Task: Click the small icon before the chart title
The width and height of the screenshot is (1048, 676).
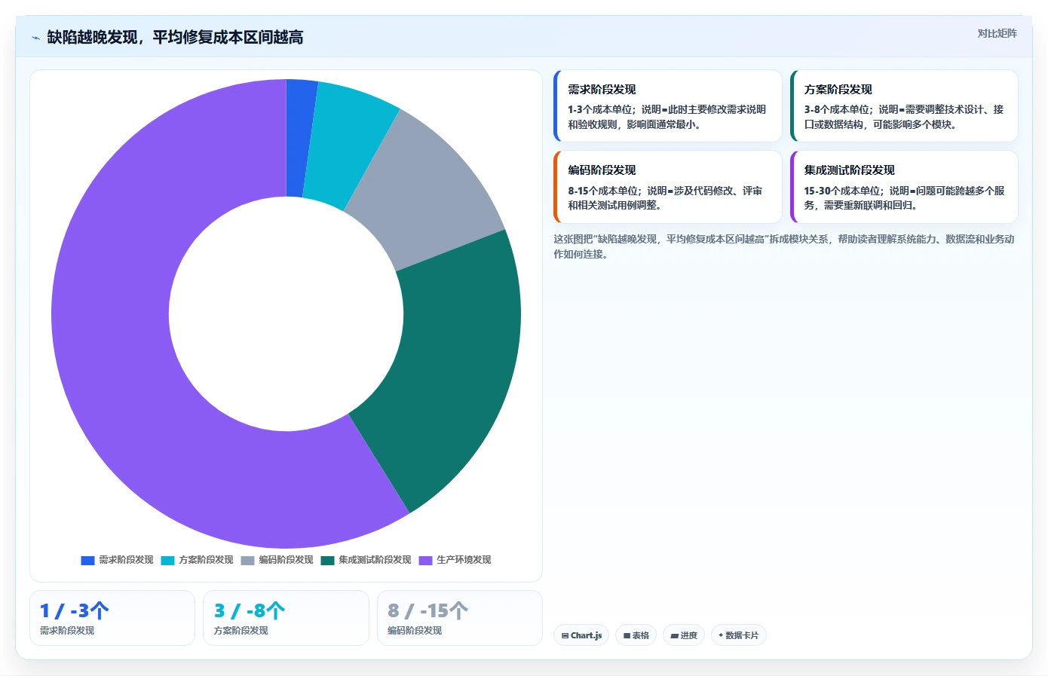Action: (35, 38)
